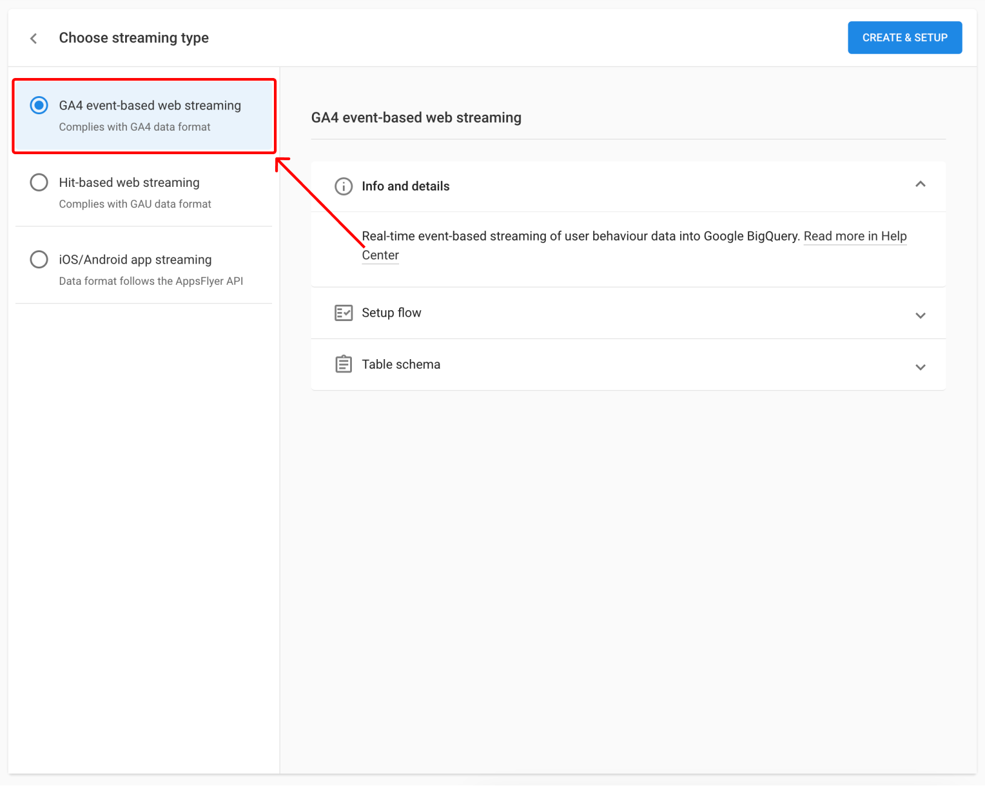Click the Info and details circle icon
Viewport: 985px width, 786px height.
point(343,186)
